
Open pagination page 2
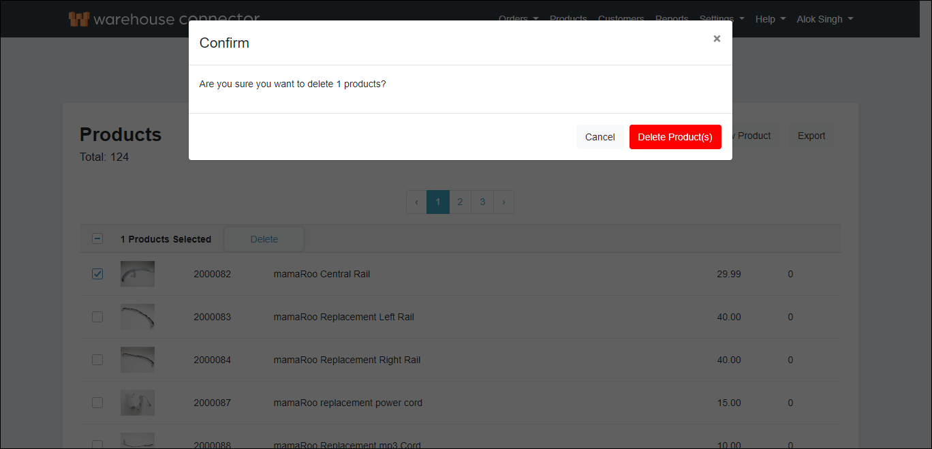(460, 202)
